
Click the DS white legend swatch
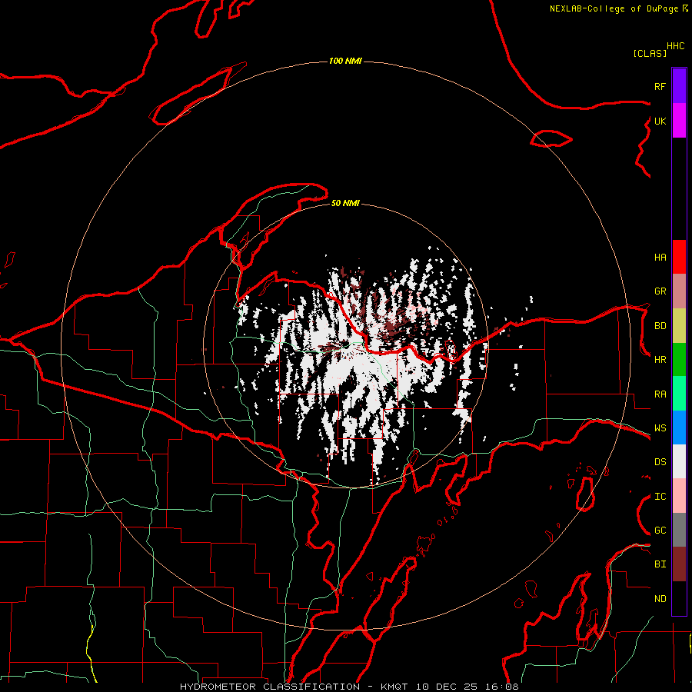679,461
